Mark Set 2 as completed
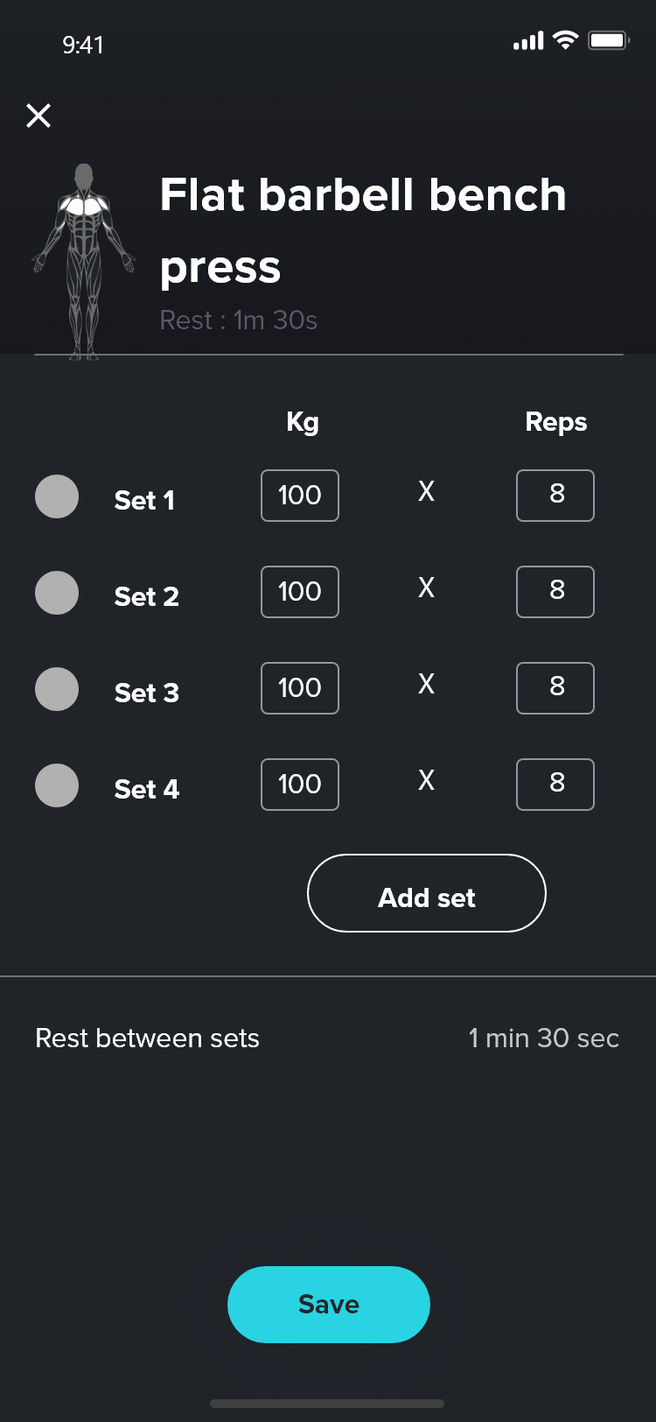Viewport: 656px width, 1422px height. point(57,593)
